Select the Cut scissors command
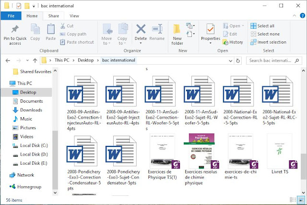The image size is (307, 205). (x=67, y=26)
